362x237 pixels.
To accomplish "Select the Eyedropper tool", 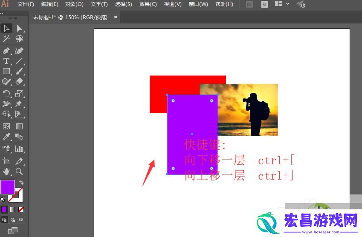I will pyautogui.click(x=6, y=137).
